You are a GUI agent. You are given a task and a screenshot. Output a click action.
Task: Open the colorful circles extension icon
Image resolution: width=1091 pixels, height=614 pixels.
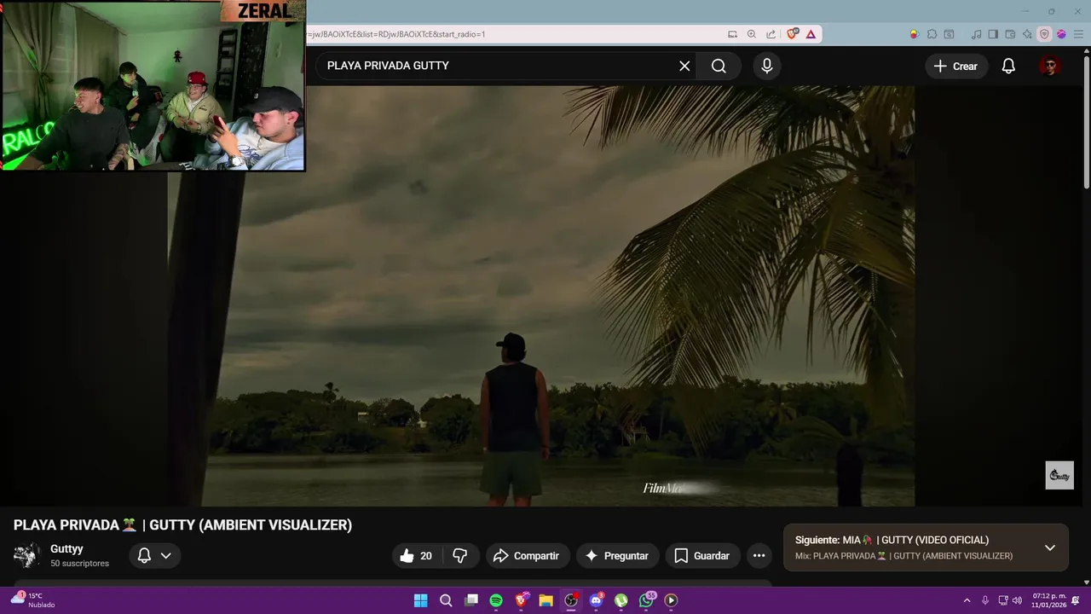tap(915, 34)
